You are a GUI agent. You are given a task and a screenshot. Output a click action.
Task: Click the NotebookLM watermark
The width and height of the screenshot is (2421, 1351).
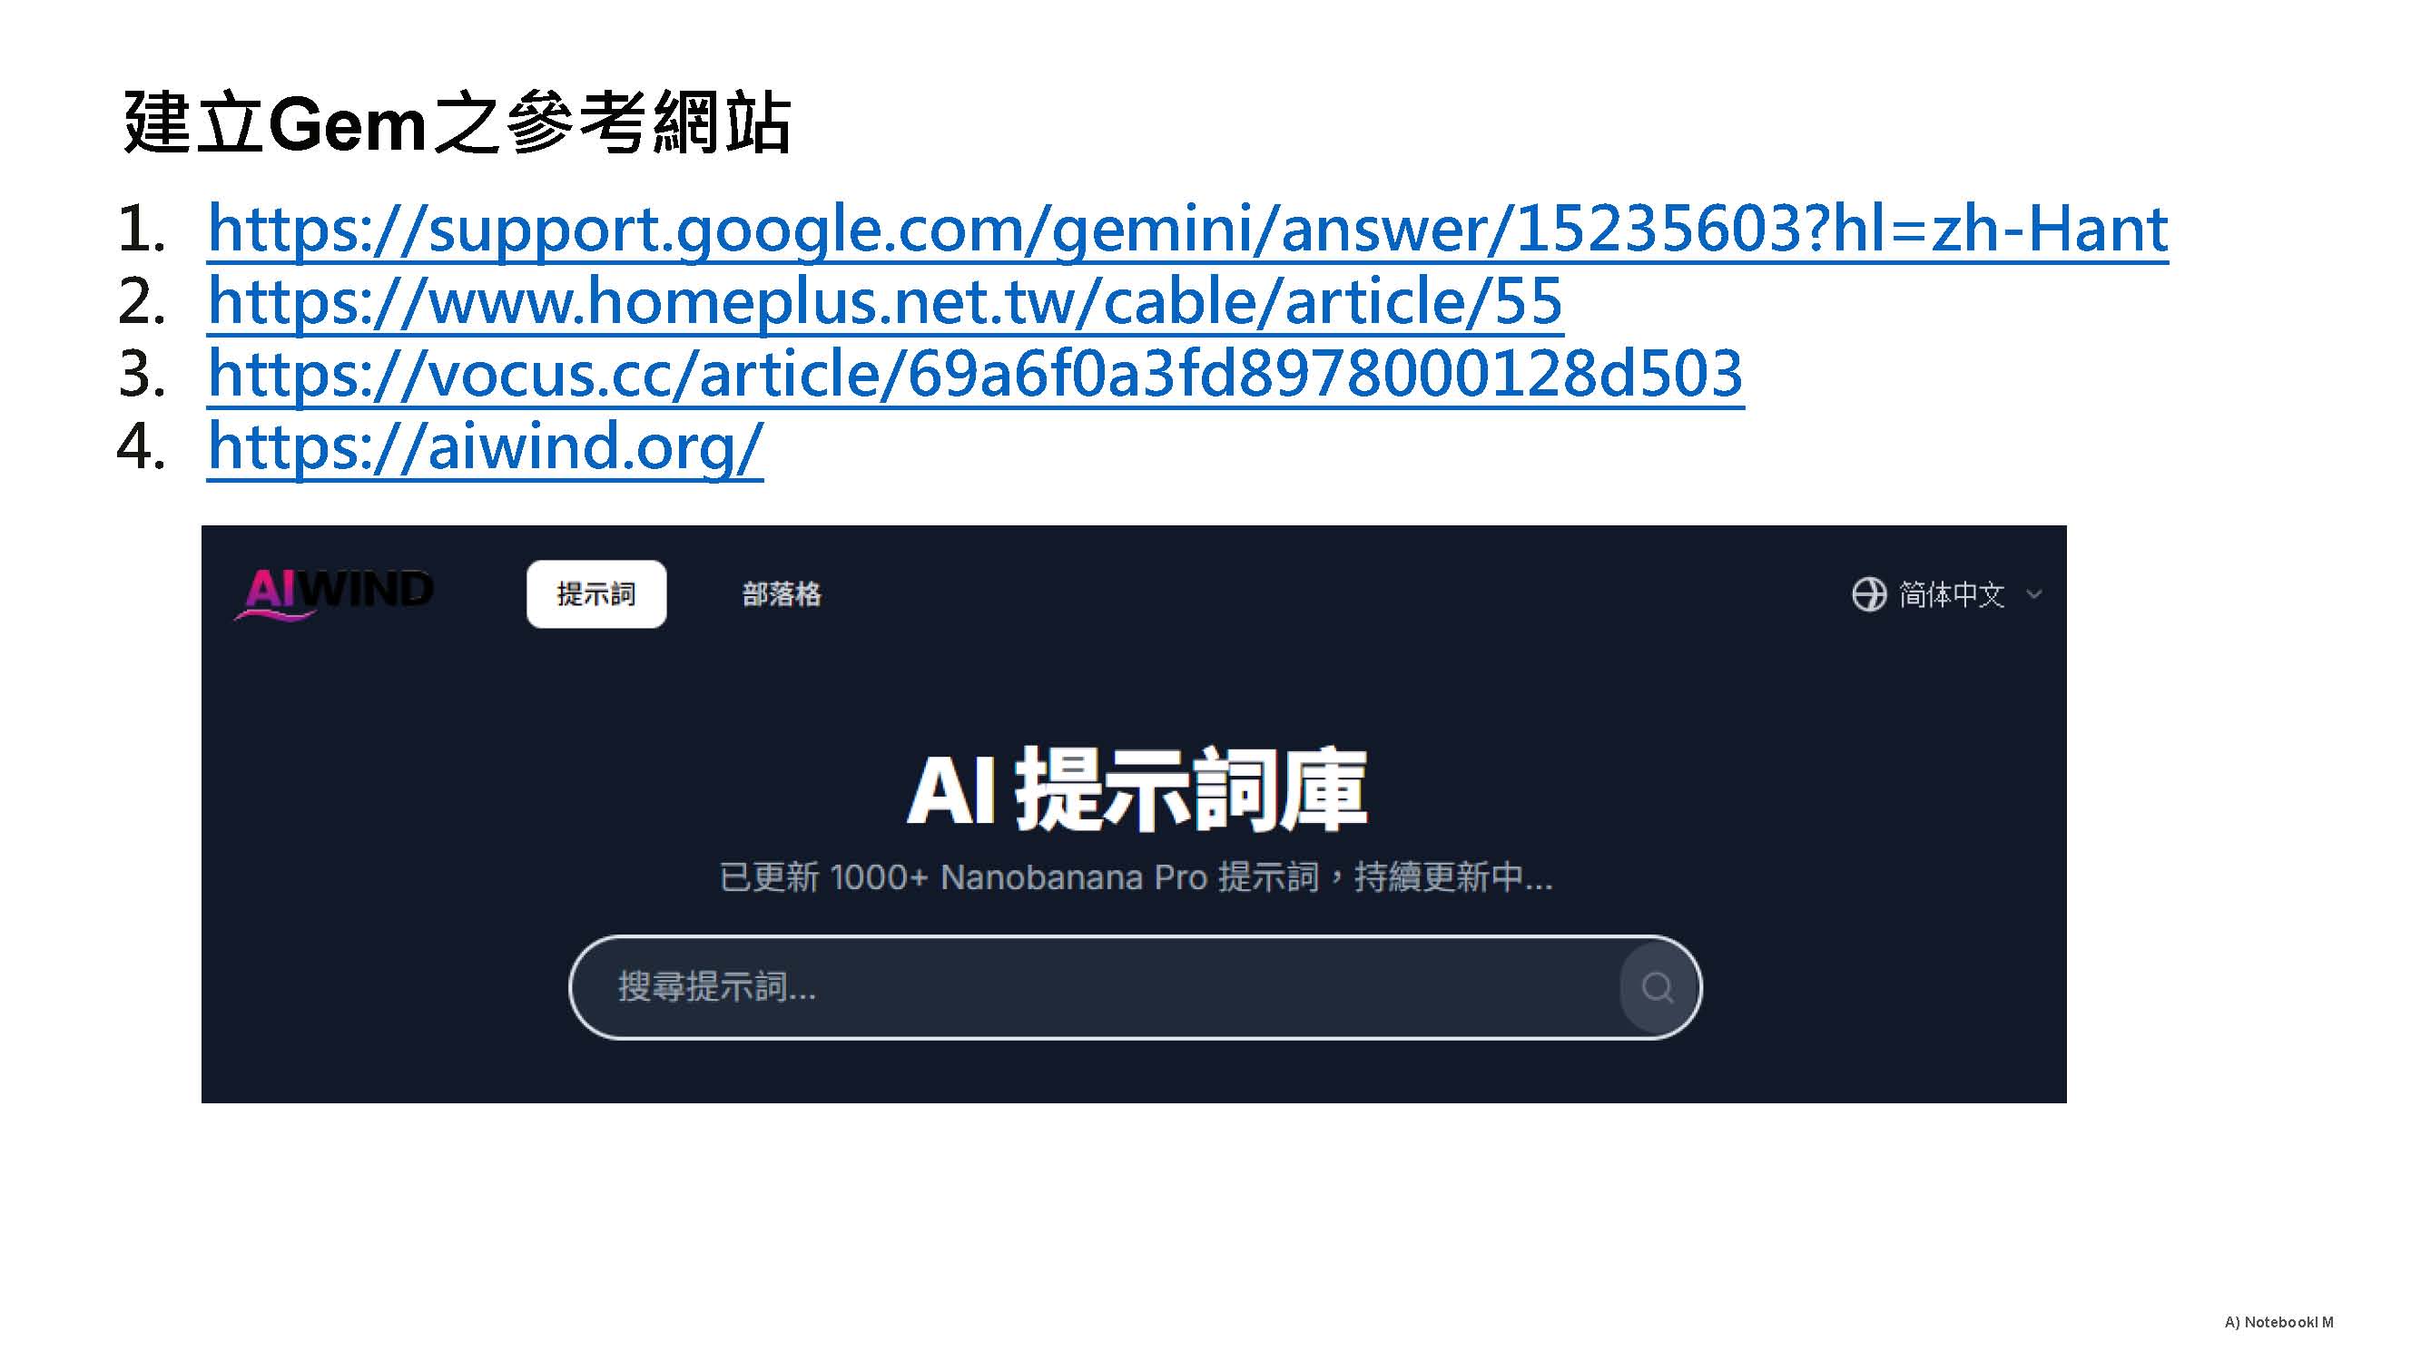coord(2278,1322)
